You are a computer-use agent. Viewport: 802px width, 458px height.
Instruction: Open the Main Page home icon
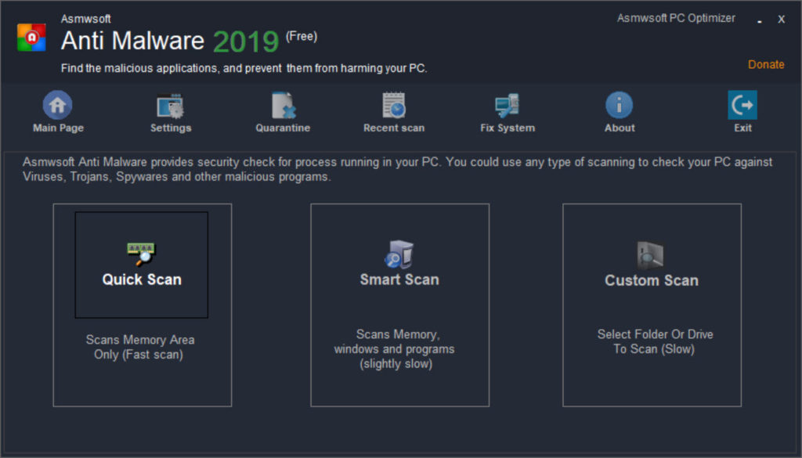point(57,105)
